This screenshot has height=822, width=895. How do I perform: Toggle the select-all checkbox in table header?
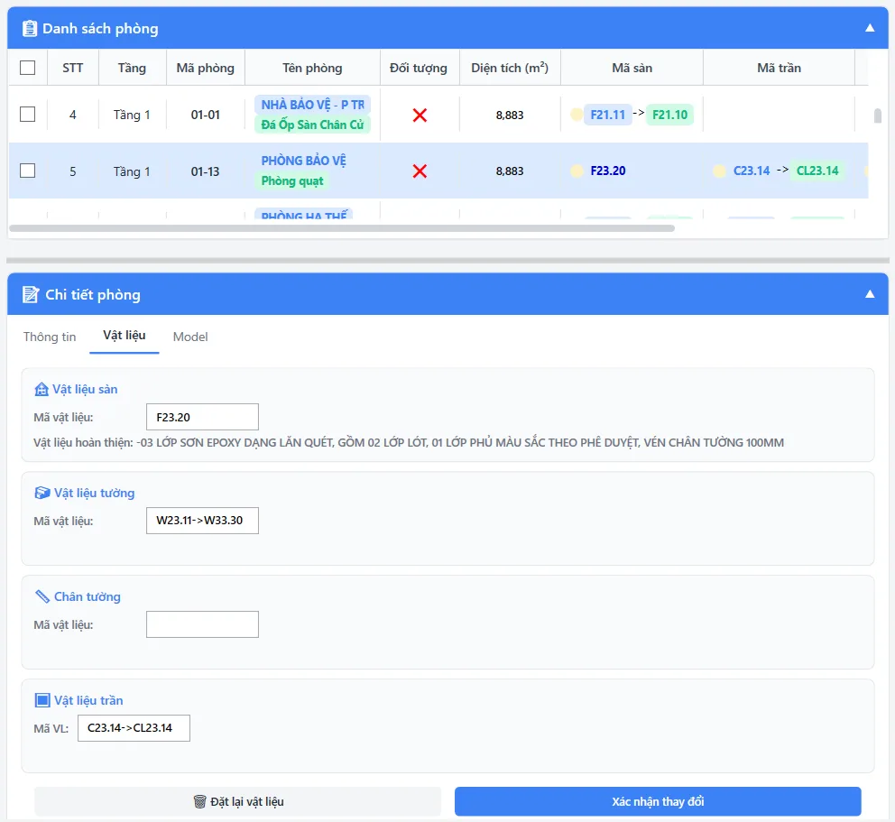point(27,68)
